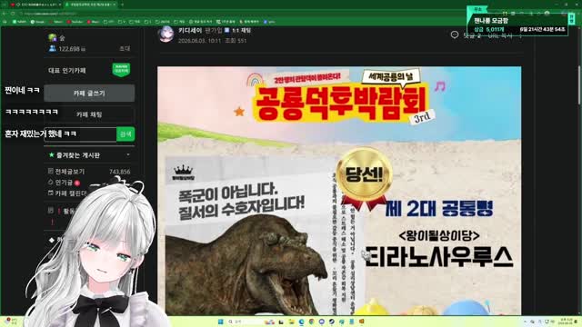
Task: Switch to the active Naver cafe tab
Action: click(x=90, y=5)
